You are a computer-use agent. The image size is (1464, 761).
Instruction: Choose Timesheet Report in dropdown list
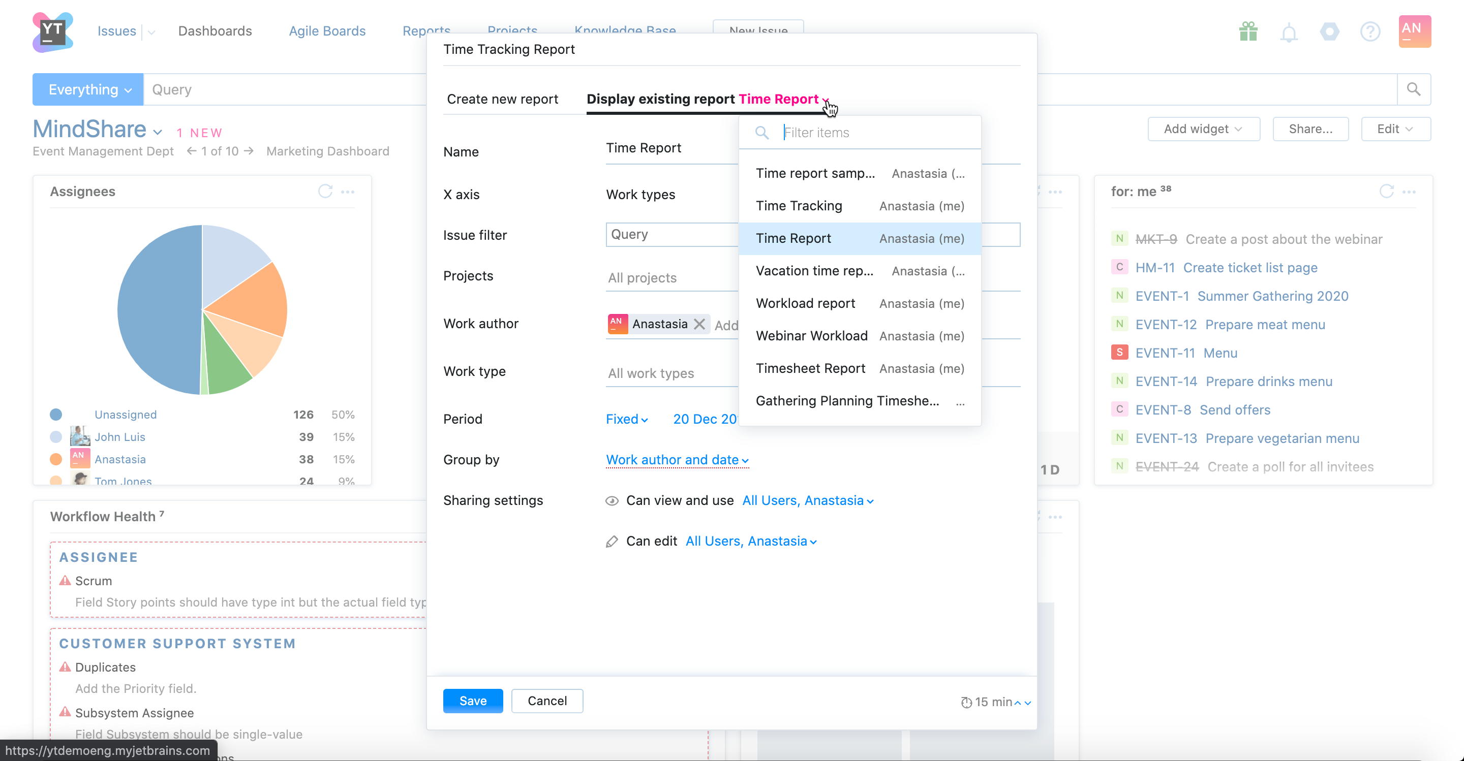click(x=810, y=369)
